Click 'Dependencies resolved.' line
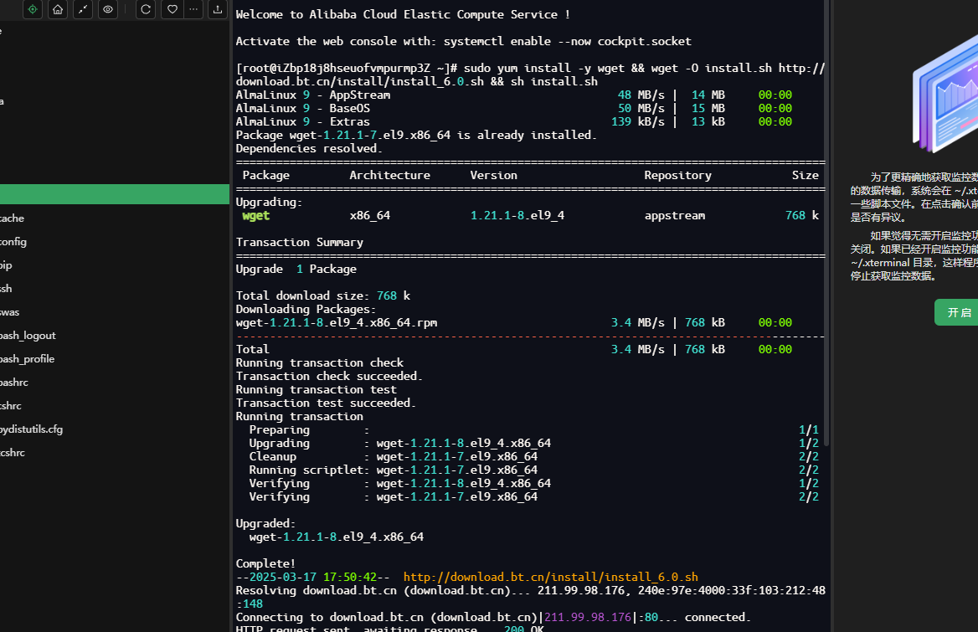The height and width of the screenshot is (632, 978). [309, 148]
